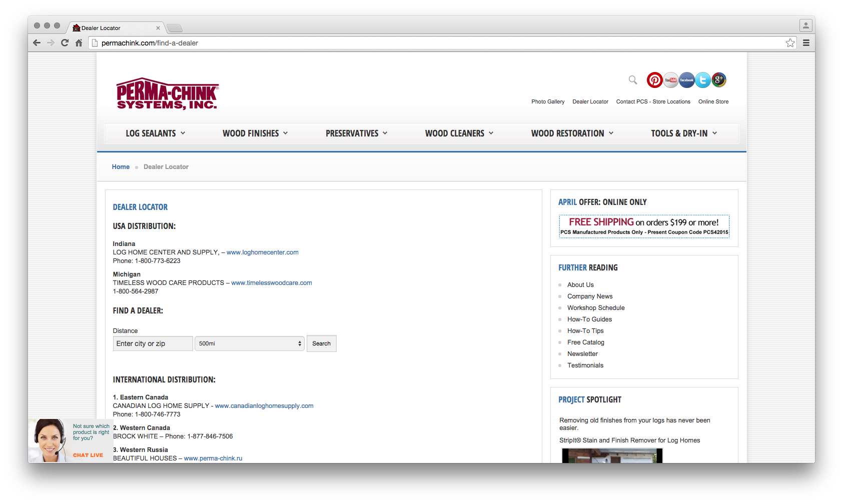843x503 pixels.
Task: Expand the Log Sealants menu
Action: tap(155, 133)
